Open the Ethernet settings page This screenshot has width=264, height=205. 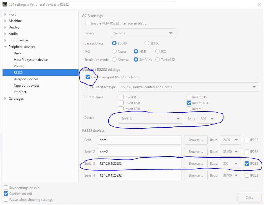tap(20, 92)
